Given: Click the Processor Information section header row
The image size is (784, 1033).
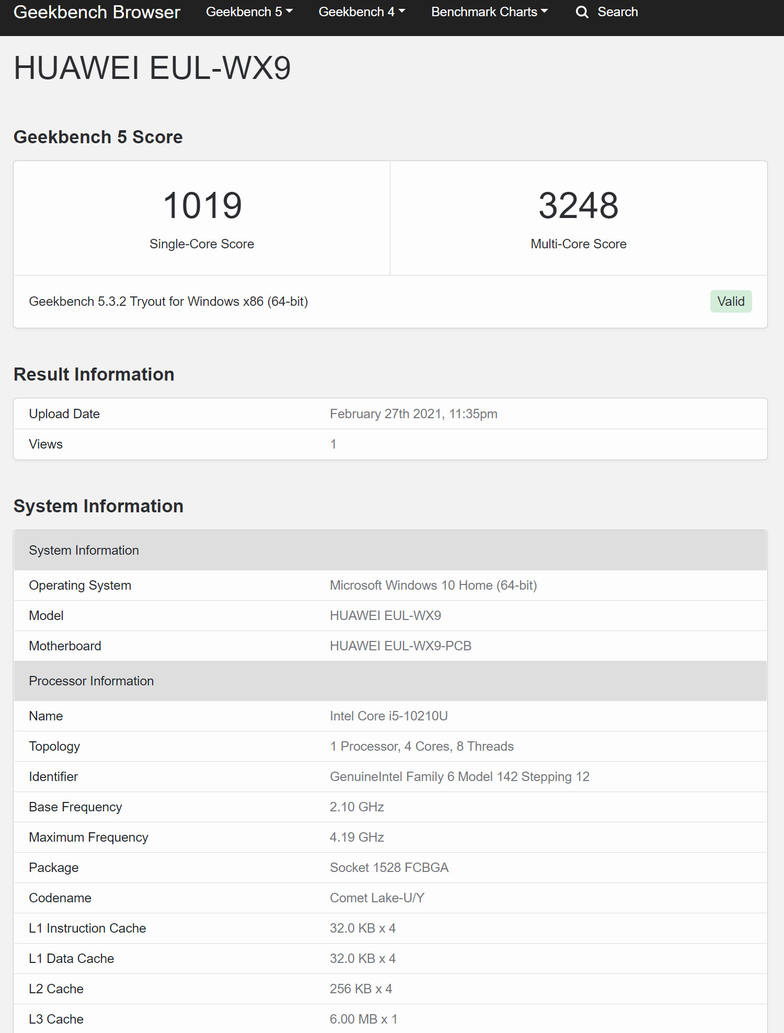Looking at the screenshot, I should pyautogui.click(x=390, y=681).
